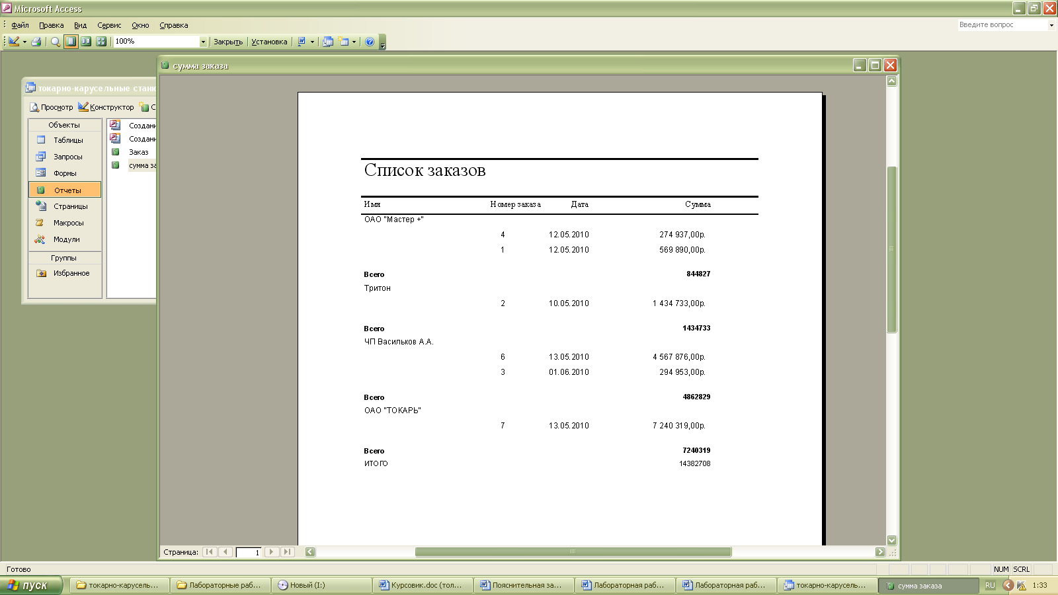Open the Правка menu
This screenshot has height=595, width=1058.
[51, 25]
